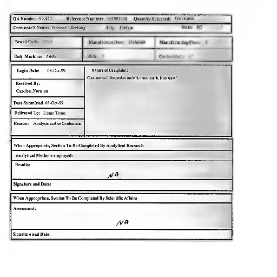Viewport: 277px width, 277px height.
Task: Click the Carton Code field
Action: (194, 55)
